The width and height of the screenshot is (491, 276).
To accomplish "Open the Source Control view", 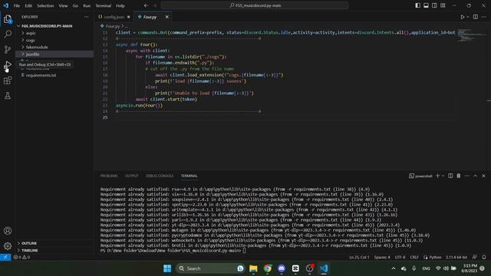I will [8, 49].
